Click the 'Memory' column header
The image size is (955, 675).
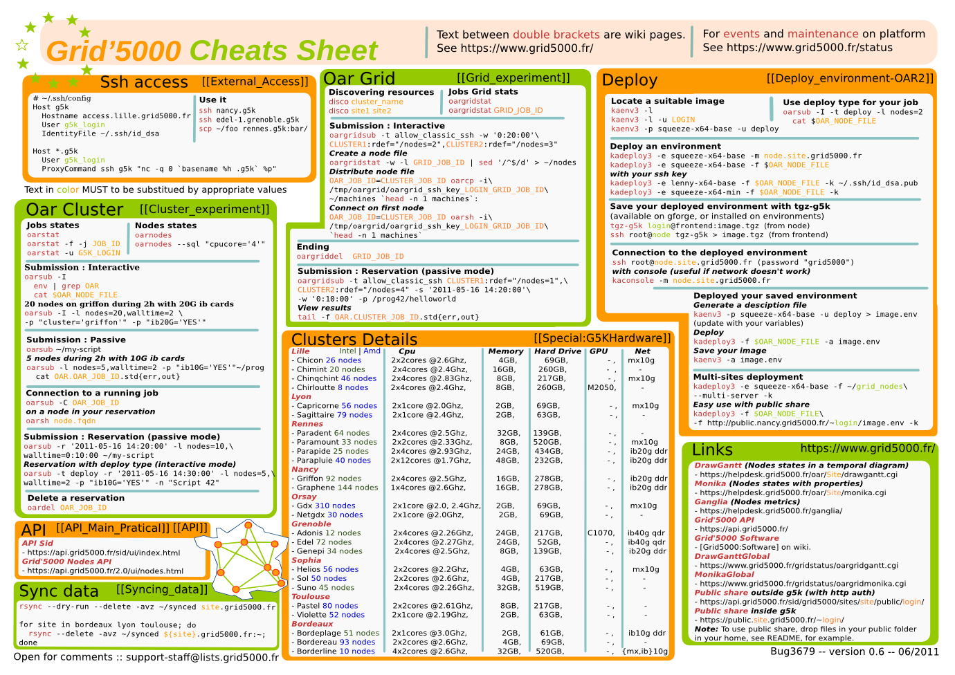point(506,351)
